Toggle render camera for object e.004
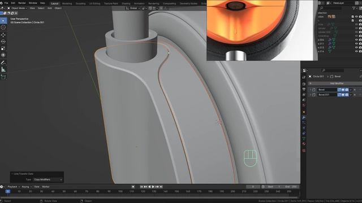 click(x=360, y=40)
